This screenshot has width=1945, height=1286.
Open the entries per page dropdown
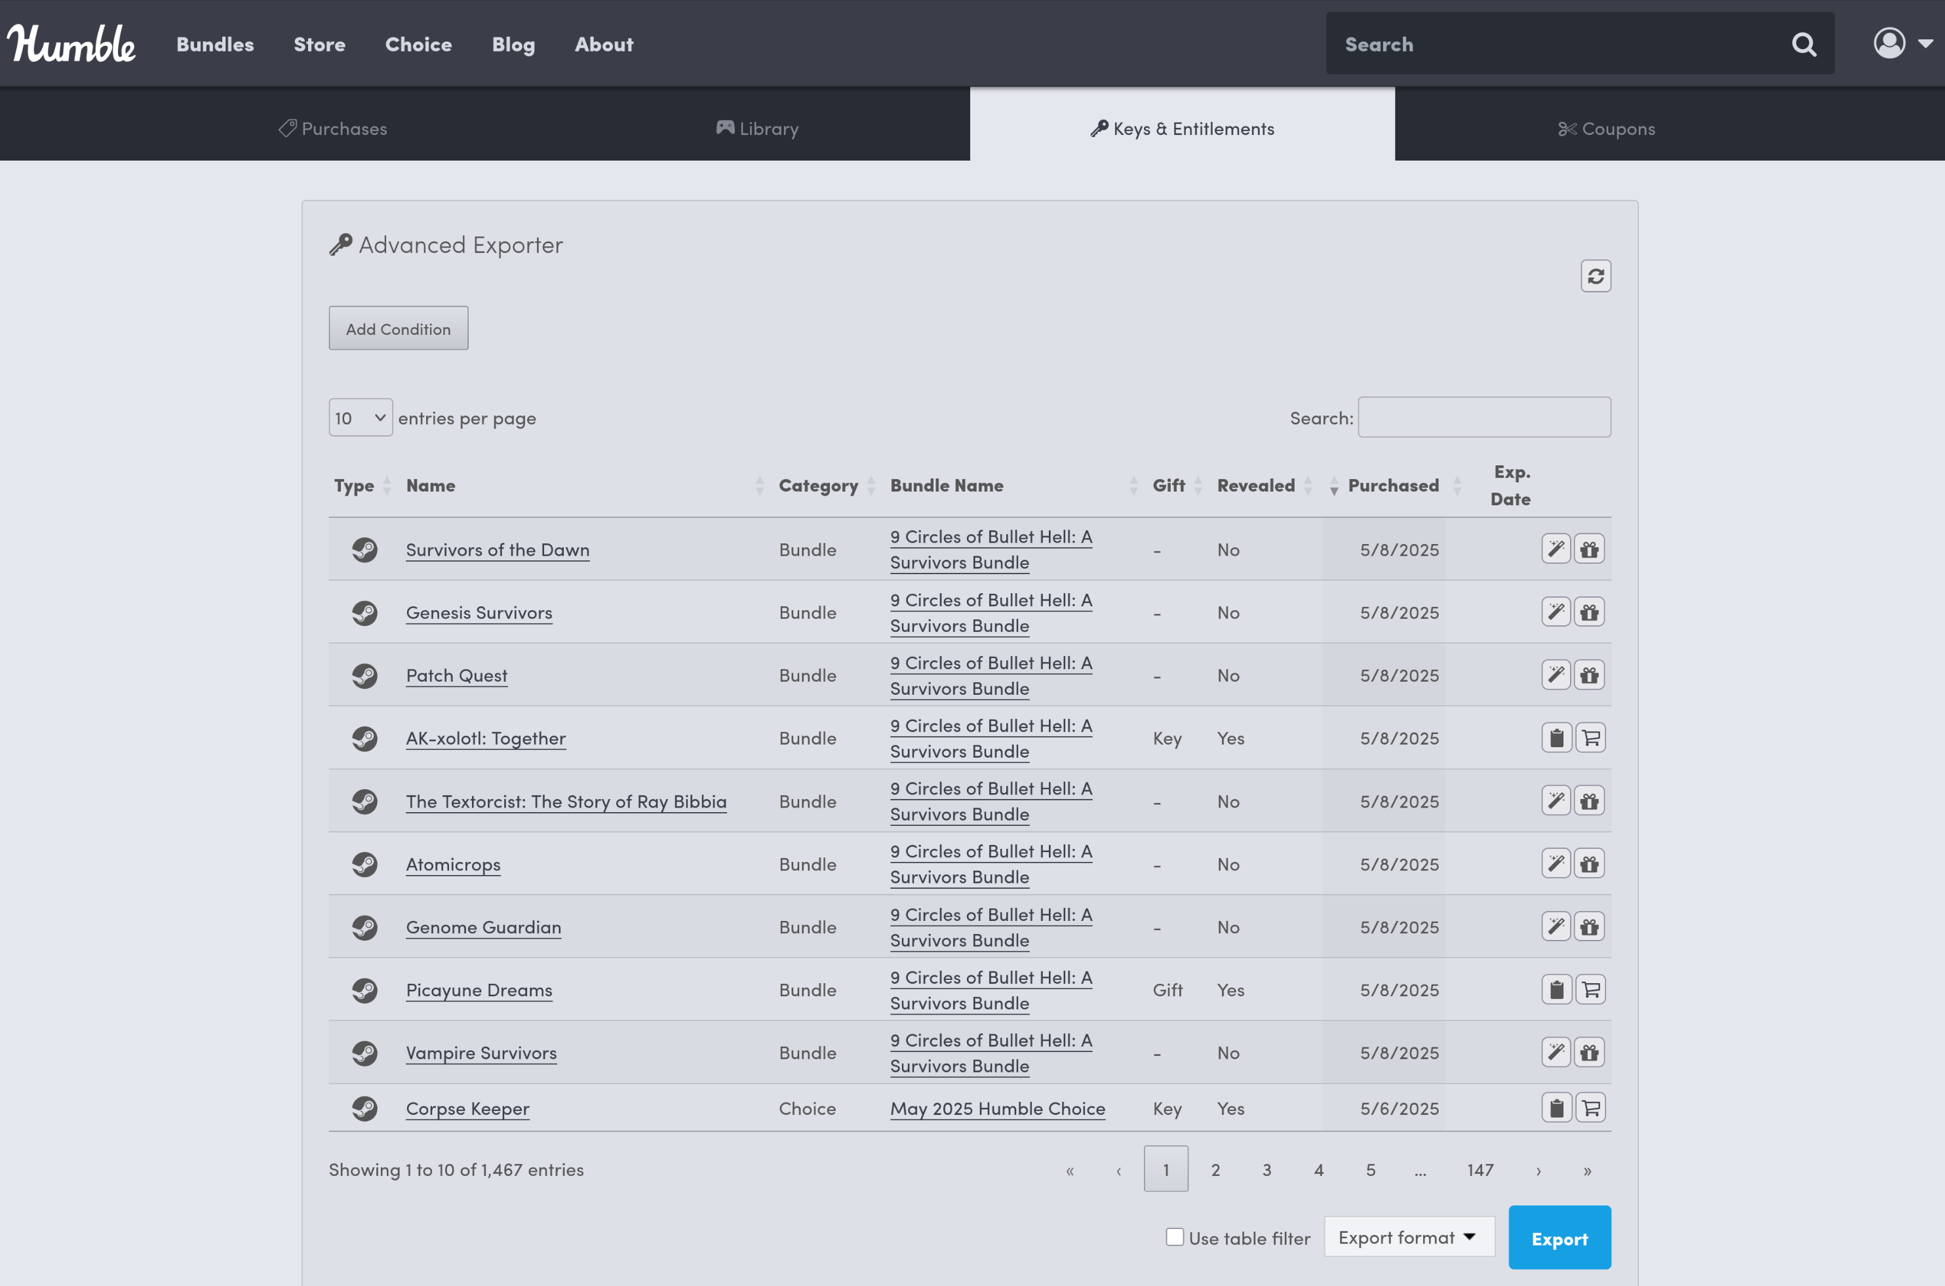(360, 418)
